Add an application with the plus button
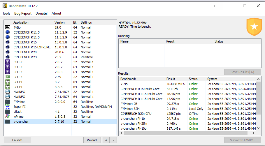Viewport: 265px width, 146px height. [106, 140]
